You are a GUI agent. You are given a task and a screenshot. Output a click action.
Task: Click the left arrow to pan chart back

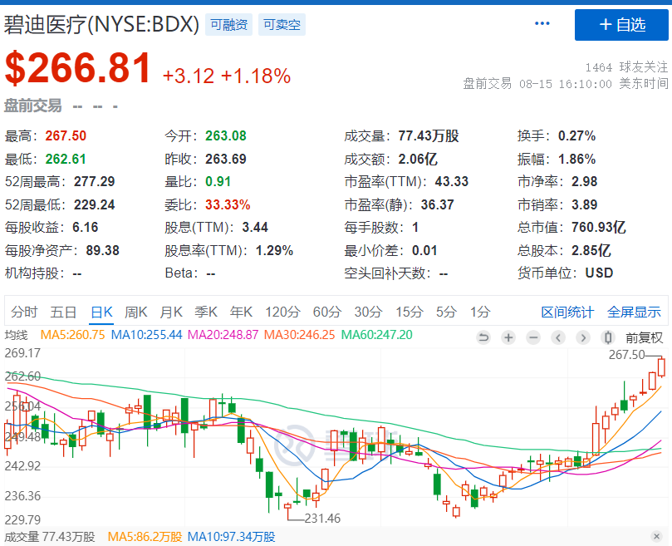[558, 337]
